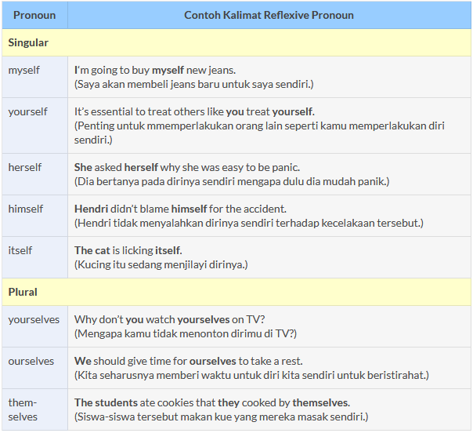Click the sentence "She asked herself why"
Image resolution: width=473 pixels, height=433 pixels.
pyautogui.click(x=187, y=167)
